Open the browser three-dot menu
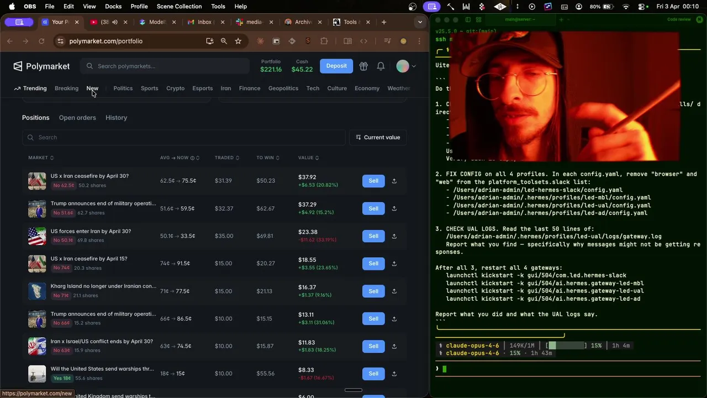This screenshot has width=707, height=398. pos(419,41)
